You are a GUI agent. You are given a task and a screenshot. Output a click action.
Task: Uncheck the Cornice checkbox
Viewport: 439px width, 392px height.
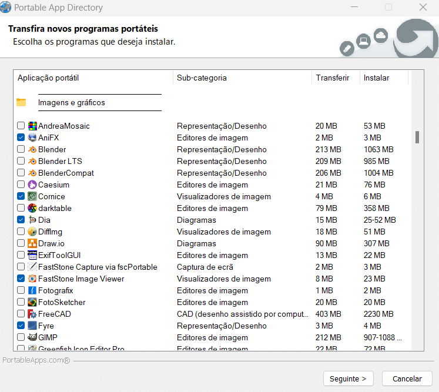[21, 196]
